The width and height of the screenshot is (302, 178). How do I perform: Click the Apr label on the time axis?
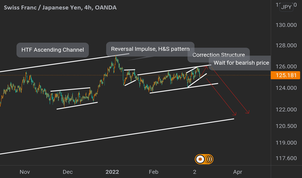pos(238,172)
